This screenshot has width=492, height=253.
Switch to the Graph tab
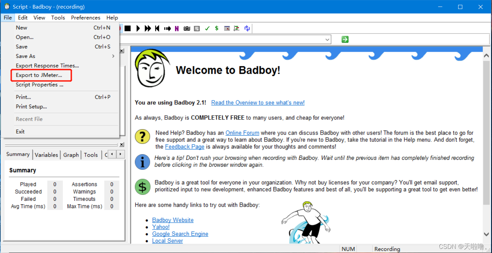click(x=71, y=155)
